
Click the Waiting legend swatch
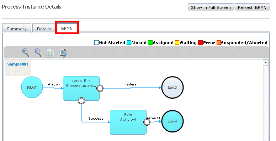[x=177, y=43]
